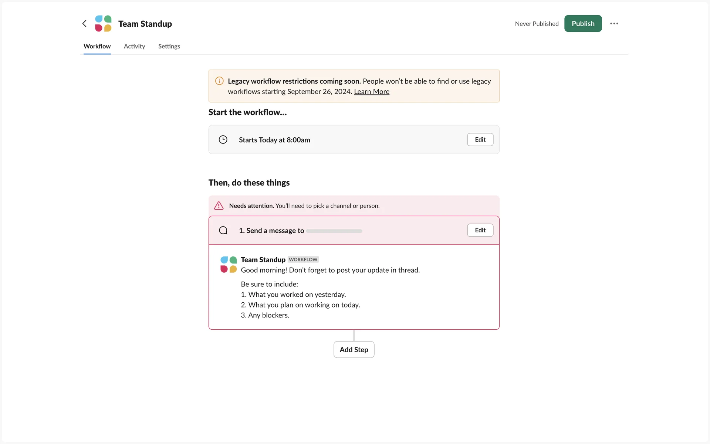
Task: Click the warning triangle icon
Action: 219,206
